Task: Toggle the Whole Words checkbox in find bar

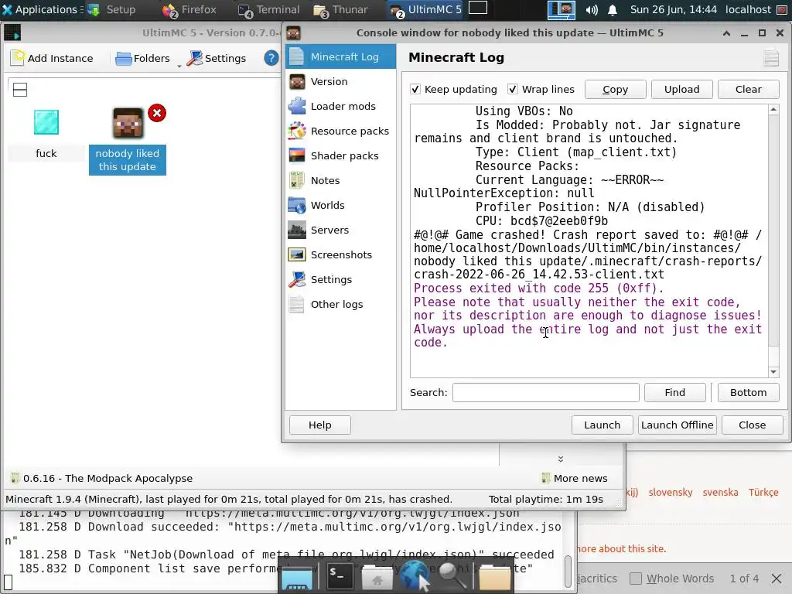Action: (636, 579)
